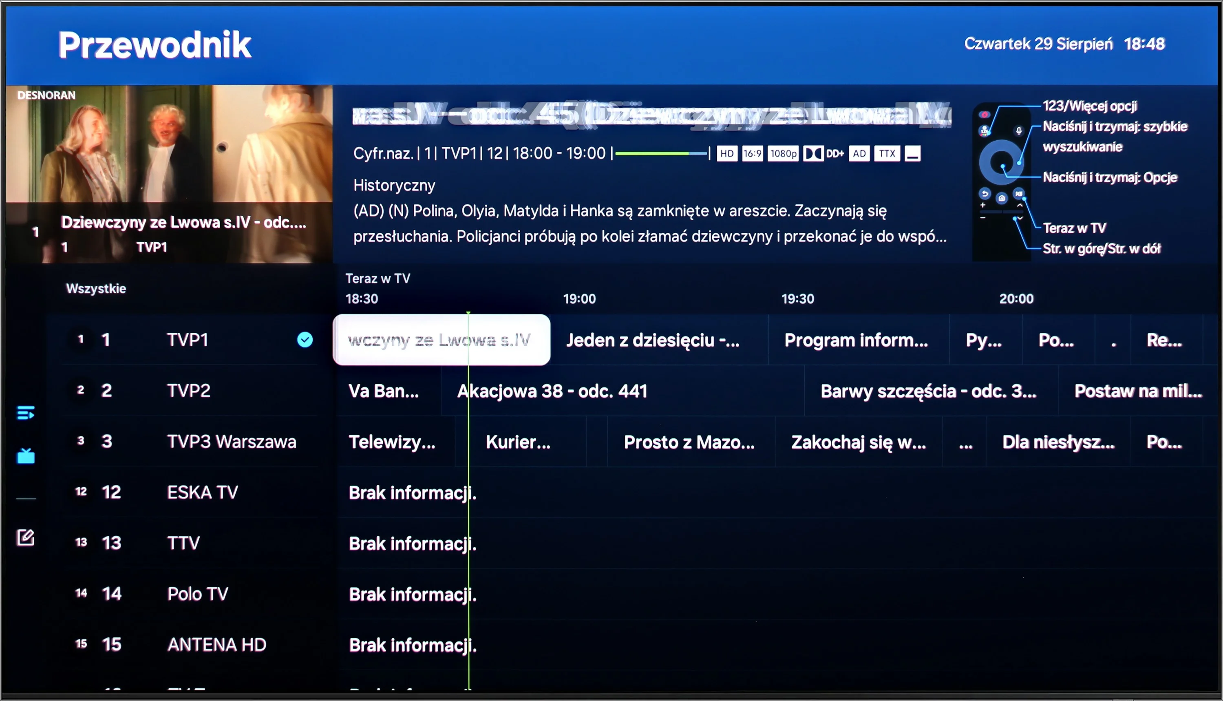
Task: Click Teraz w TV remote hint
Action: point(1074,228)
